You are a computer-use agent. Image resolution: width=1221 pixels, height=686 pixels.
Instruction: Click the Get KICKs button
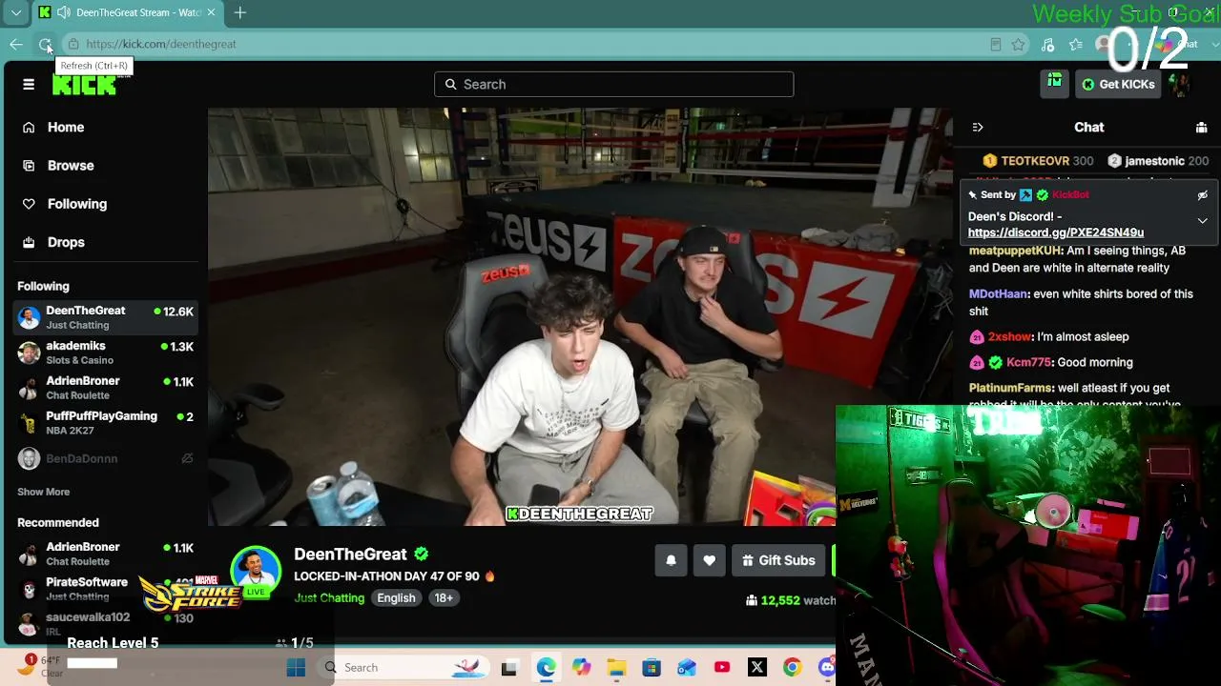(x=1118, y=85)
